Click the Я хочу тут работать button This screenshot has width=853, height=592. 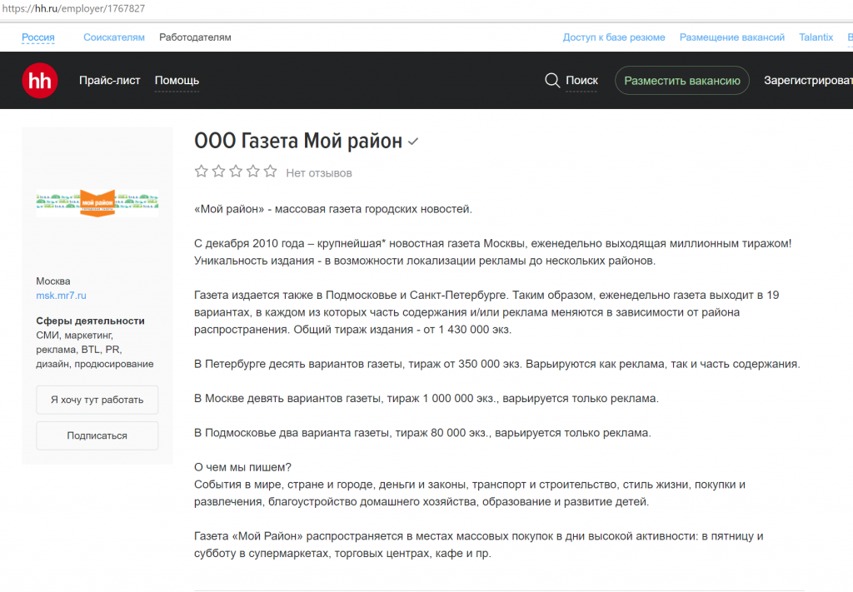[97, 400]
